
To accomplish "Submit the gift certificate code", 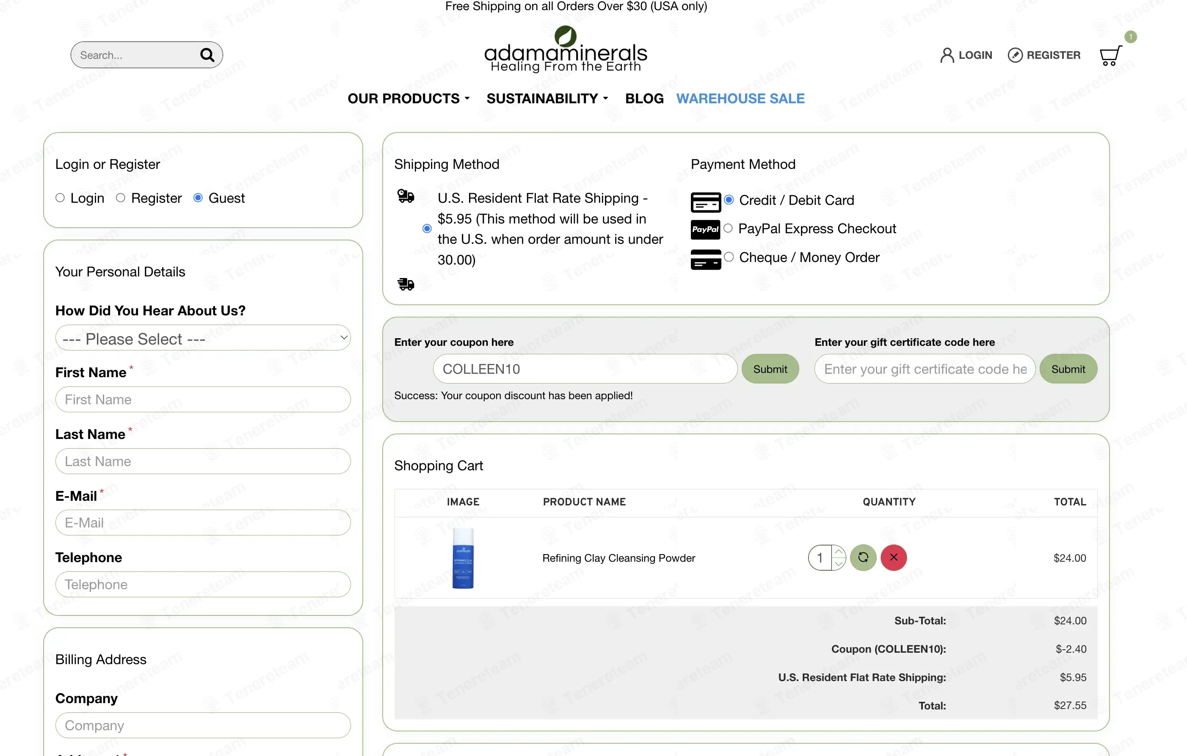I will click(1068, 369).
